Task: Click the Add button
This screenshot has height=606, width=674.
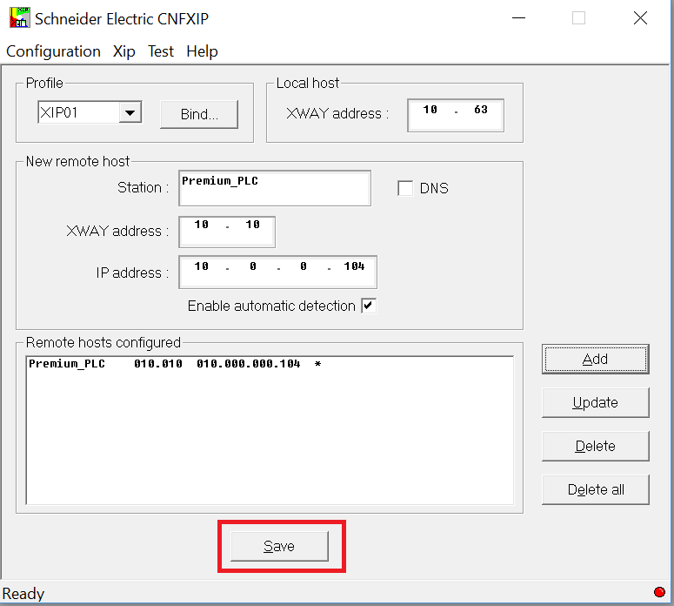Action: (596, 359)
